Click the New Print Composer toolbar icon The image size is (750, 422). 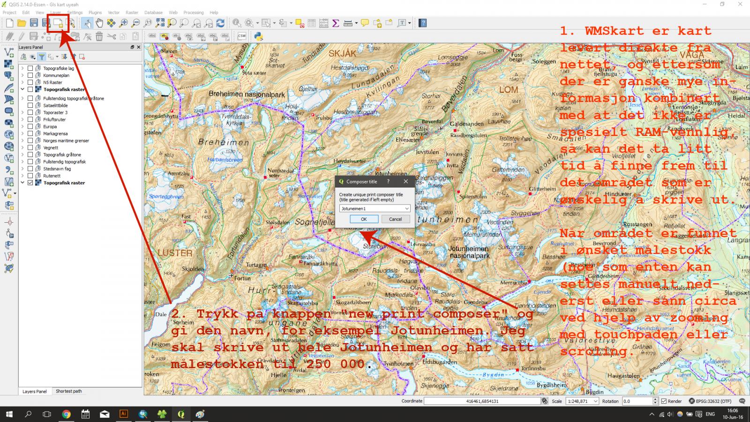pos(58,23)
